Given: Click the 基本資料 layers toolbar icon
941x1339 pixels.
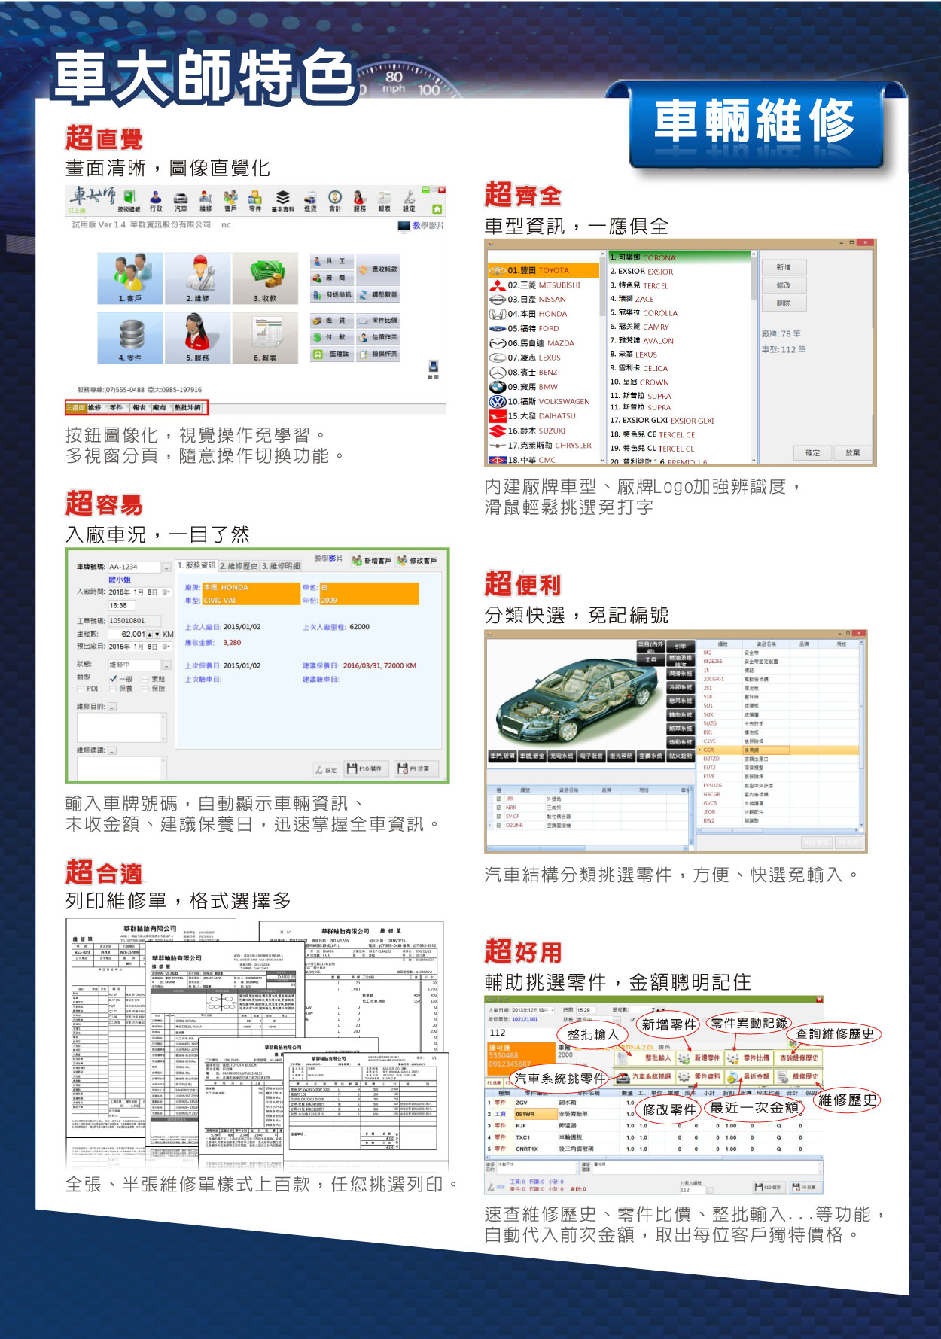Looking at the screenshot, I should [282, 201].
